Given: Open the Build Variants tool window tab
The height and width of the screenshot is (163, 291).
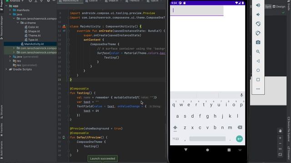Looking at the screenshot, I should 2,150.
